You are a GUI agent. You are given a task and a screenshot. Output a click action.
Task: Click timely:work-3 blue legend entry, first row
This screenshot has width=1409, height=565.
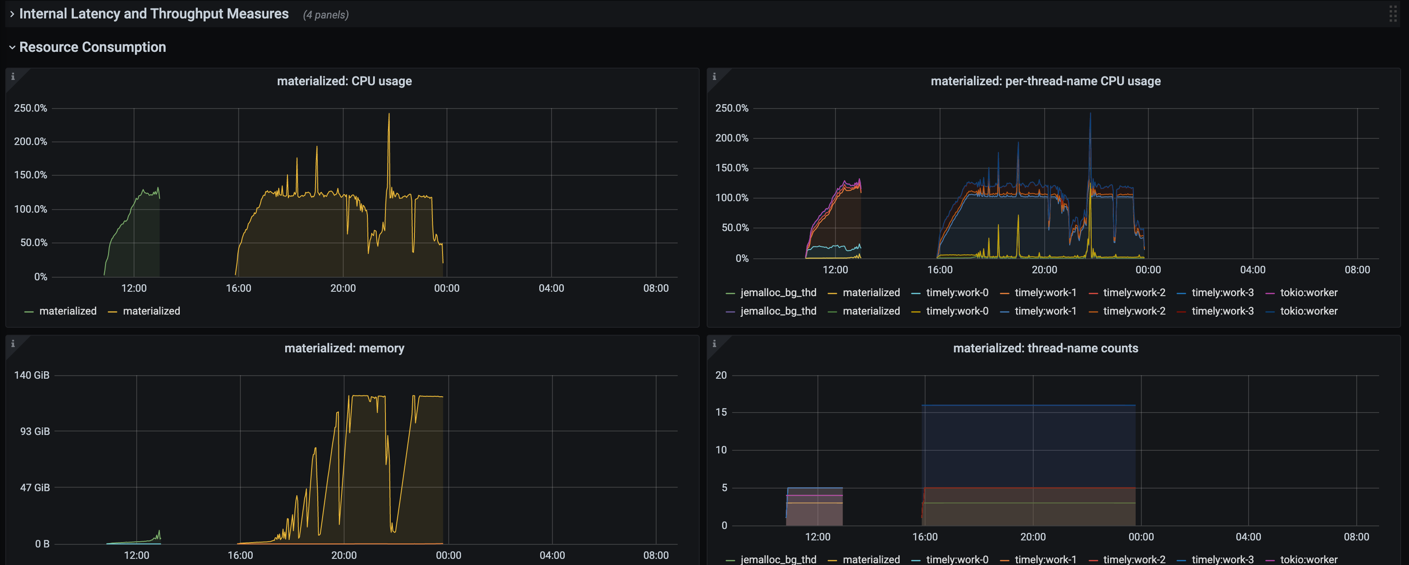(1223, 293)
